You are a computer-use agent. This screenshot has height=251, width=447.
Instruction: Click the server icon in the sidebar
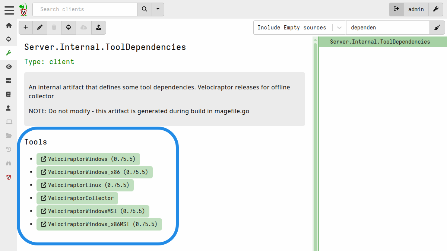tap(9, 80)
